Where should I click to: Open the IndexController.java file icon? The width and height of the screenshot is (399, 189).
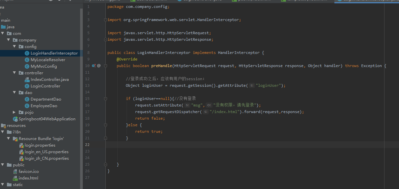pos(27,80)
